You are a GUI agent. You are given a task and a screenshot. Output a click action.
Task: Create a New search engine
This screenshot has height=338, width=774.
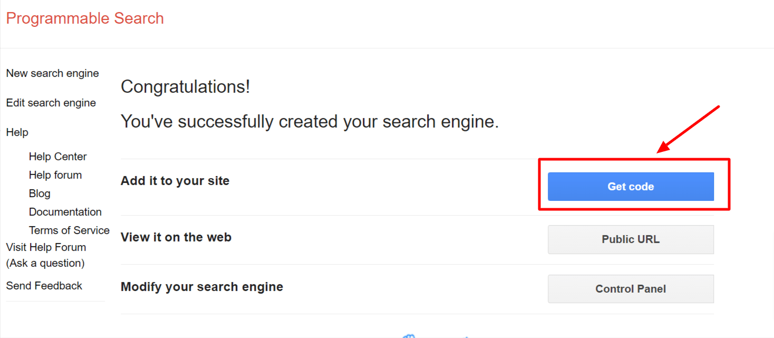click(52, 73)
